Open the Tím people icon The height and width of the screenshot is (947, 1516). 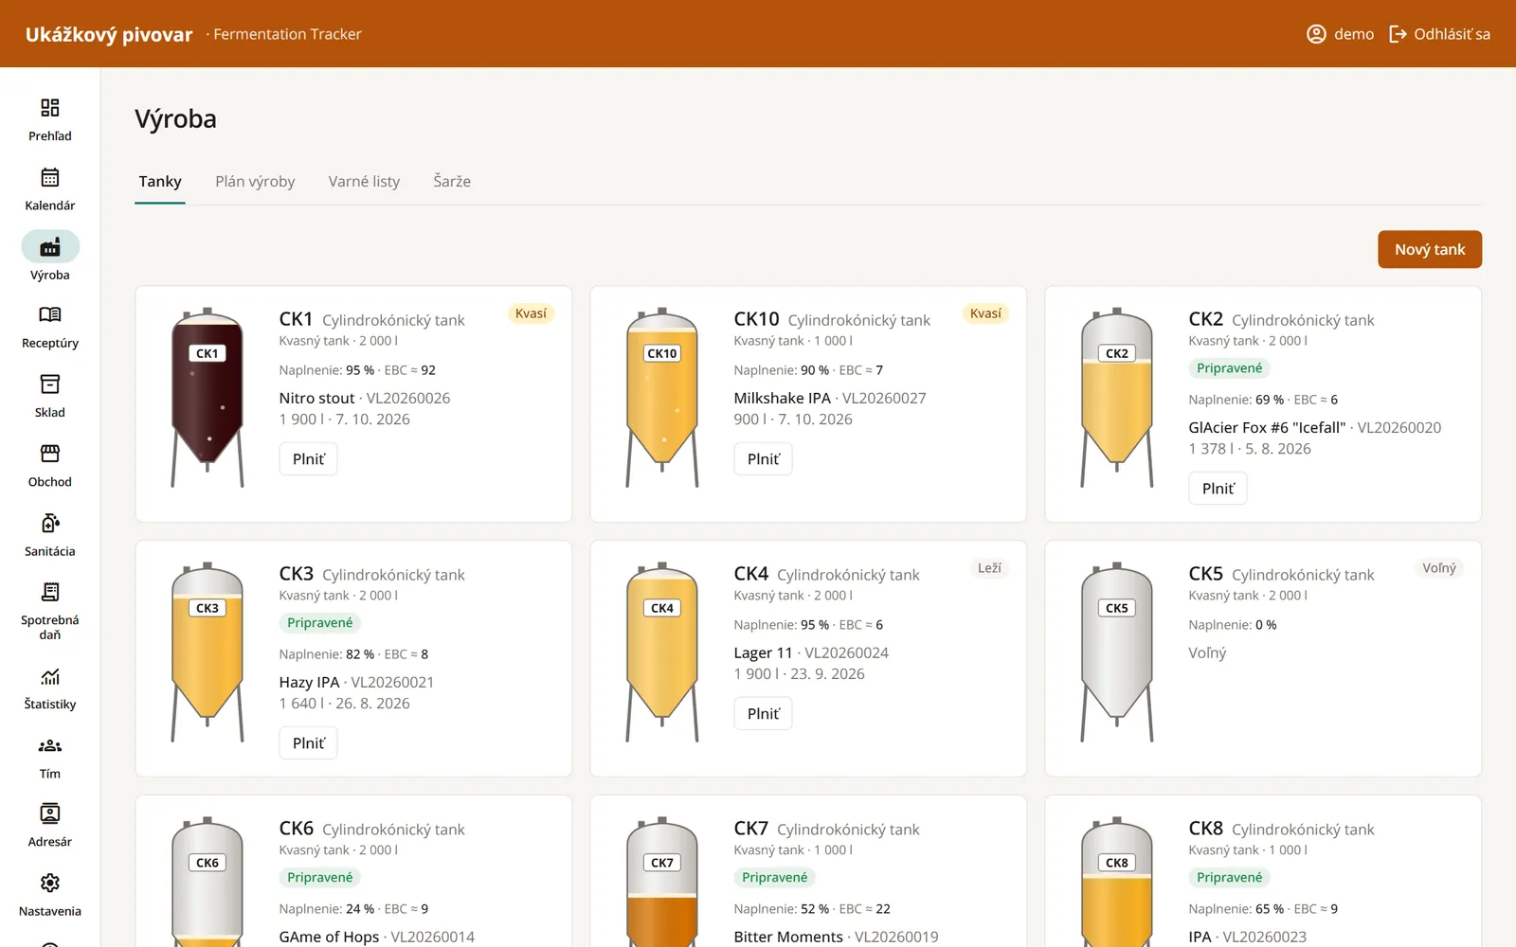[50, 745]
